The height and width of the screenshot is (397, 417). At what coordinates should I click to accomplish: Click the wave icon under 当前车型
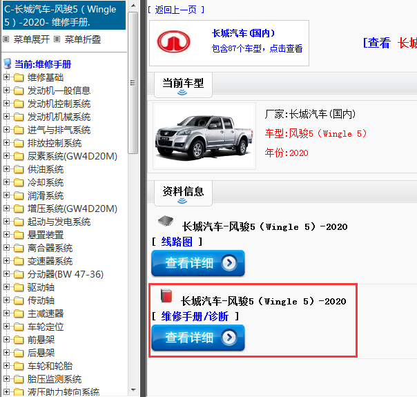[x=182, y=93]
